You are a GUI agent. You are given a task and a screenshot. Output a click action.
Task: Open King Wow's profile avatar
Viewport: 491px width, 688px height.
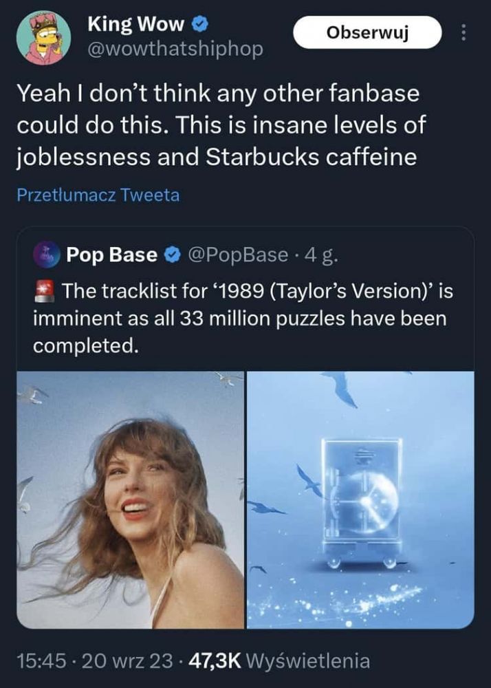click(x=43, y=37)
